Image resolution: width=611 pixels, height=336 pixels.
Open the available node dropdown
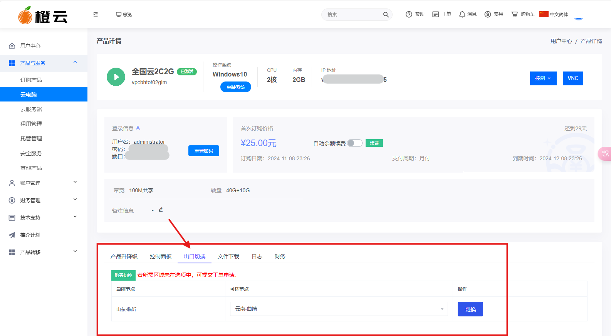339,309
